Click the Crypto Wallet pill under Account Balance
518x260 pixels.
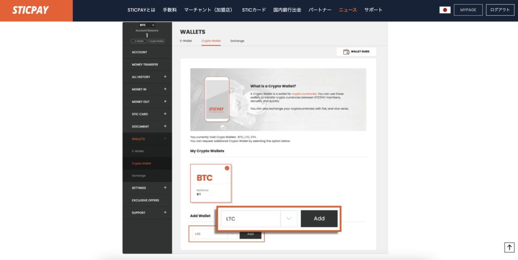156,41
